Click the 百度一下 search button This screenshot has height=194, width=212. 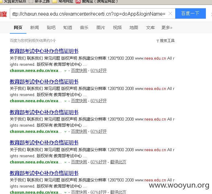pos(190,13)
